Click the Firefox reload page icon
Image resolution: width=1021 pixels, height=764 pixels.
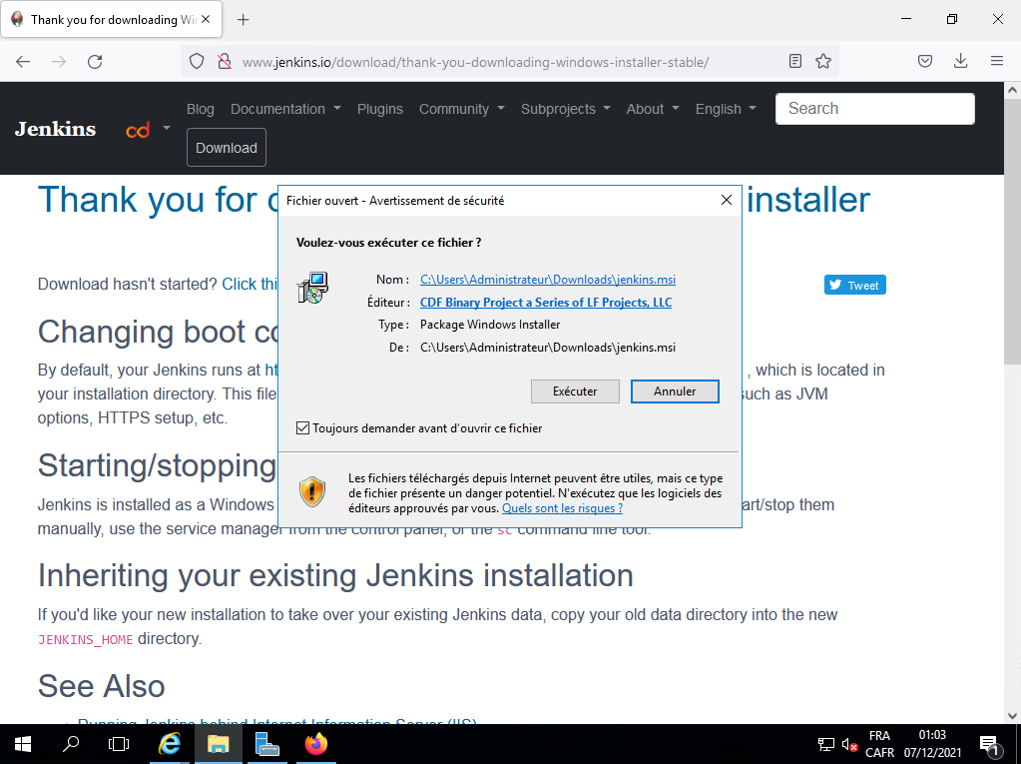tap(95, 62)
